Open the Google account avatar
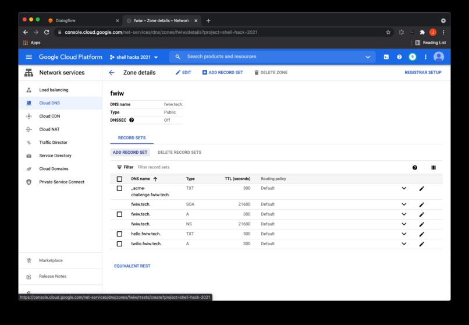 [x=439, y=57]
